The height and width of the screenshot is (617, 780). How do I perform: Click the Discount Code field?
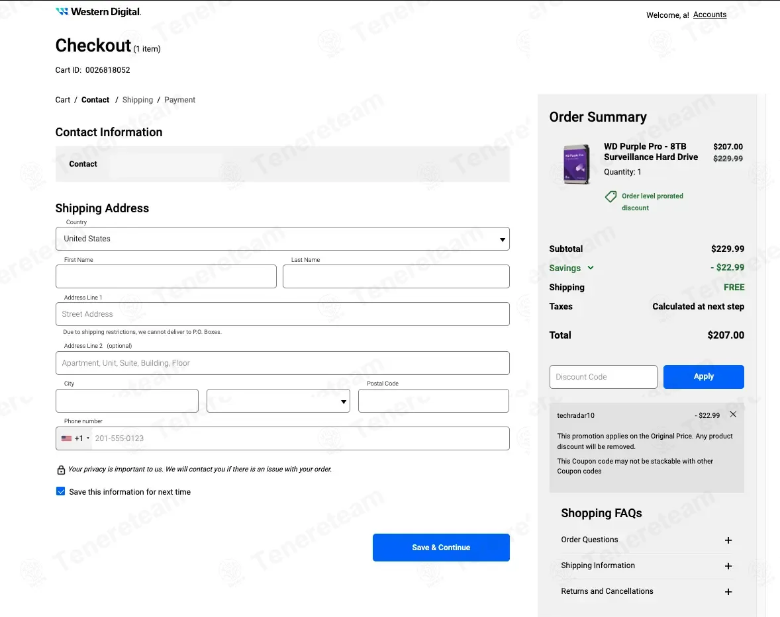tap(603, 377)
